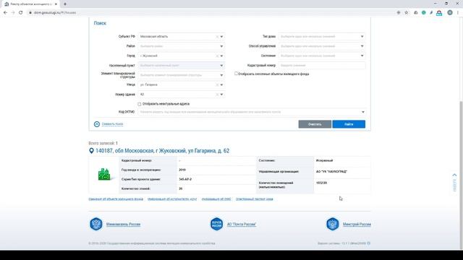Click the Найти button

tap(349, 124)
